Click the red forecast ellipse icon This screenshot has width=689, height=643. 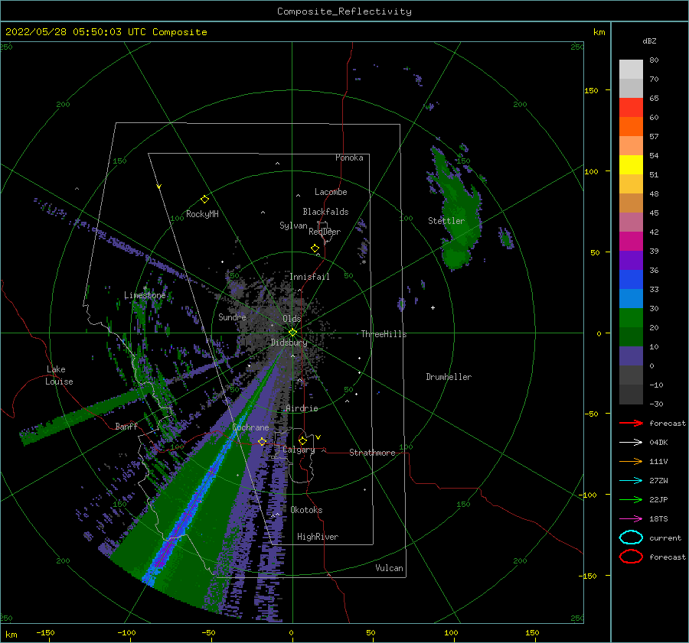[631, 557]
